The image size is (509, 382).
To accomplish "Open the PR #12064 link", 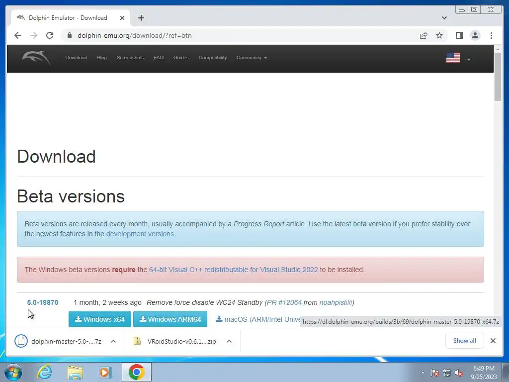I will (x=284, y=302).
